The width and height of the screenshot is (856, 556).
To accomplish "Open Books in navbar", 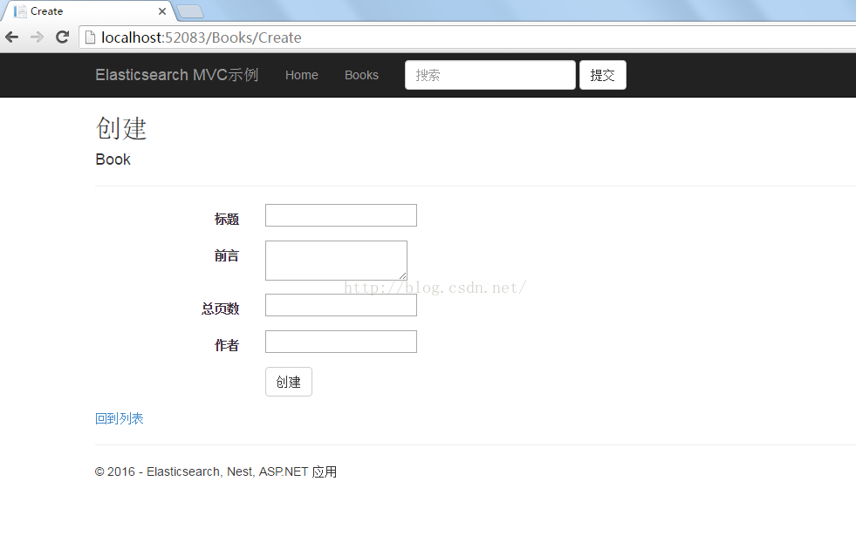I will [361, 75].
